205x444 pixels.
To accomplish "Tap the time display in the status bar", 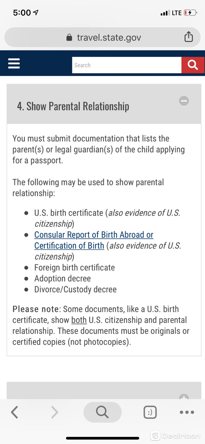I will point(22,13).
